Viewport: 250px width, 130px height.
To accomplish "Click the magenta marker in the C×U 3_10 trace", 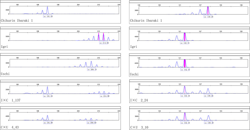I will click(185, 117).
